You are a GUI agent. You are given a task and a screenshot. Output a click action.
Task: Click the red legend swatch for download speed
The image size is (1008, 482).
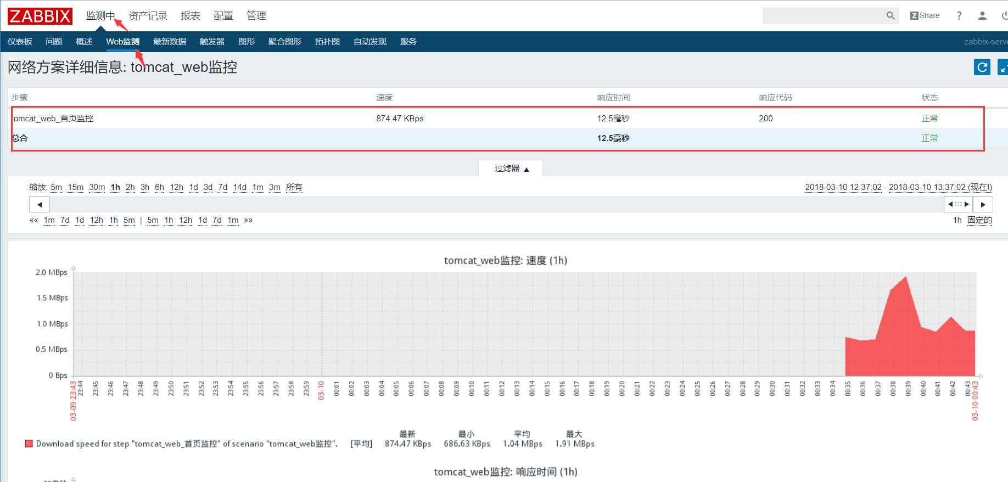(29, 444)
